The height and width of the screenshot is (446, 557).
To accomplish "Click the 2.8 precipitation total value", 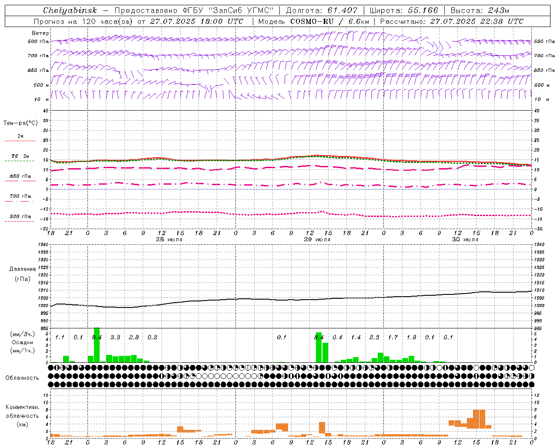I will (x=134, y=337).
